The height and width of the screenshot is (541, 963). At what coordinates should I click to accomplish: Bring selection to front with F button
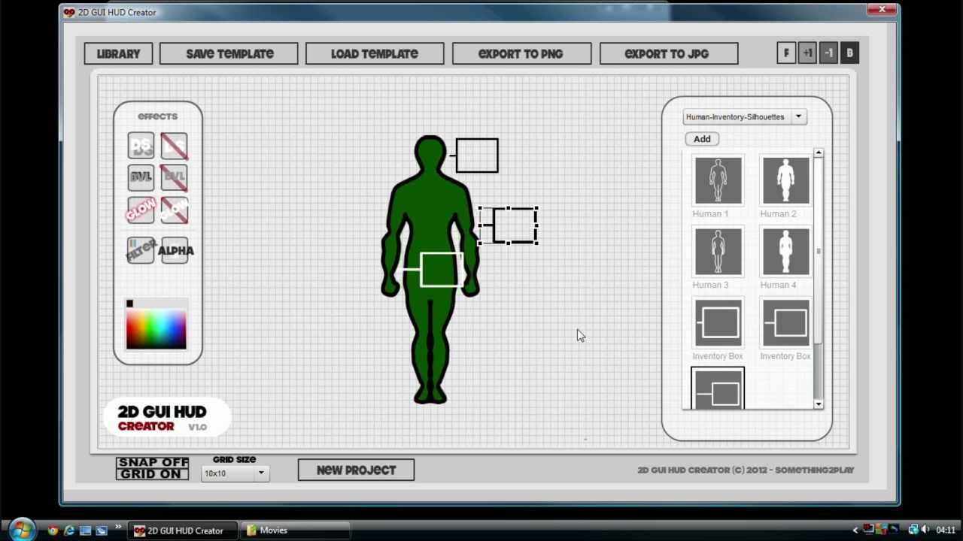[786, 53]
